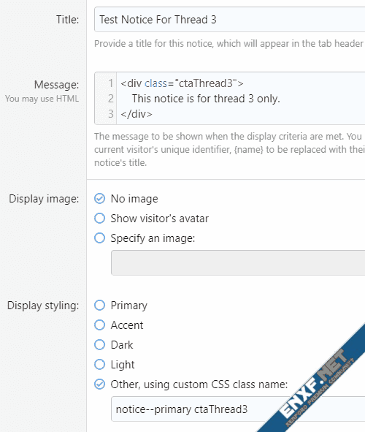This screenshot has width=365, height=432.
Task: Click line 2 of the message editor
Action: tap(206, 99)
